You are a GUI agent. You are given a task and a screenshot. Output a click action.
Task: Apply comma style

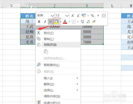[98, 16]
